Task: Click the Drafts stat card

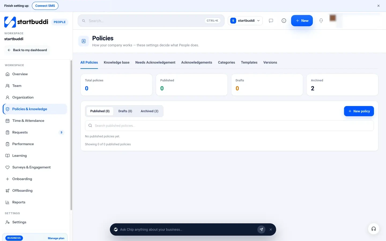Action: pyautogui.click(x=267, y=85)
